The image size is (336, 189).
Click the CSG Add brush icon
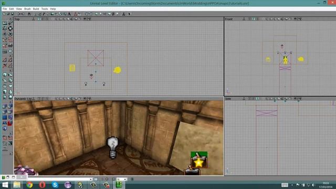(5, 106)
